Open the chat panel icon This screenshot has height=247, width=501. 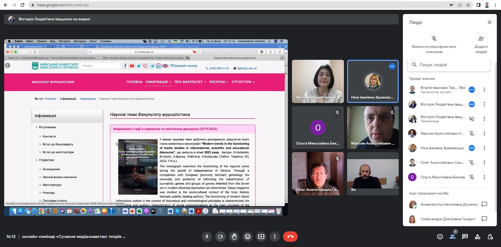pos(465,237)
